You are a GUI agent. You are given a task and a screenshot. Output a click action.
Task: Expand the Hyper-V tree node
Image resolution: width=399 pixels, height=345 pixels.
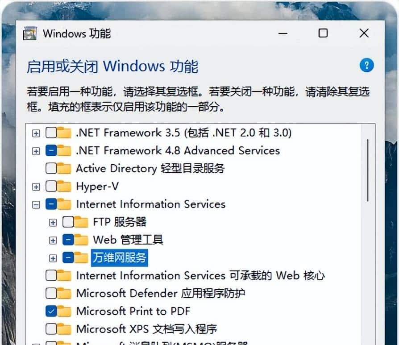(36, 187)
